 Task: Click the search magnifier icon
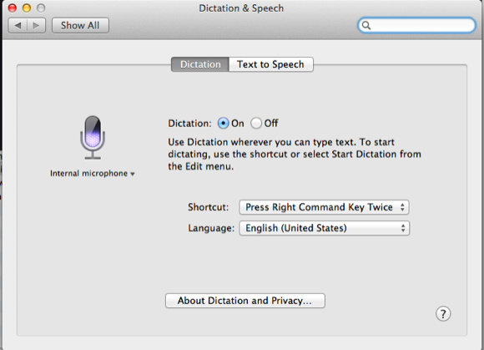(x=366, y=25)
